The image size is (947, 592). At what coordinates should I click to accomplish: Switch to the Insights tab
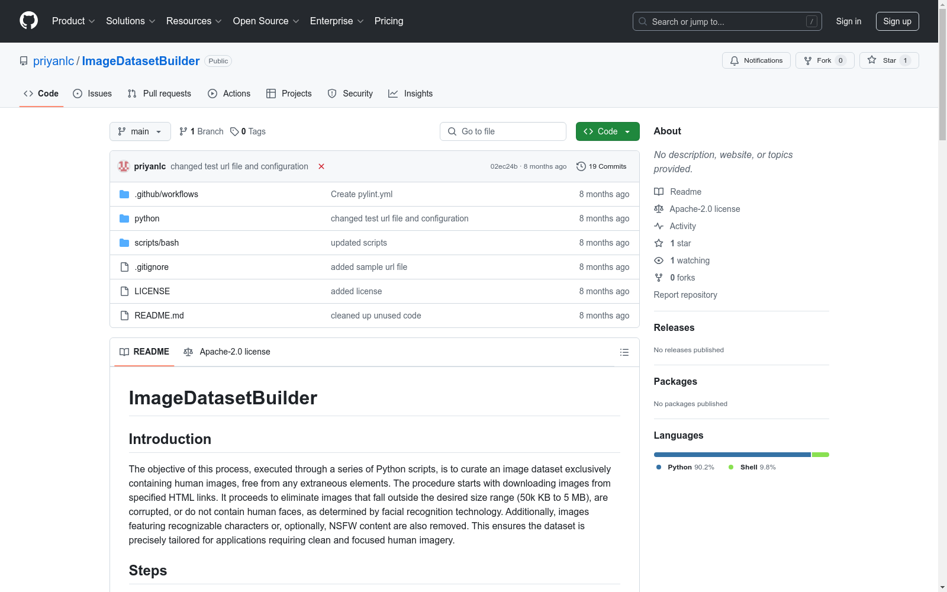tap(411, 94)
